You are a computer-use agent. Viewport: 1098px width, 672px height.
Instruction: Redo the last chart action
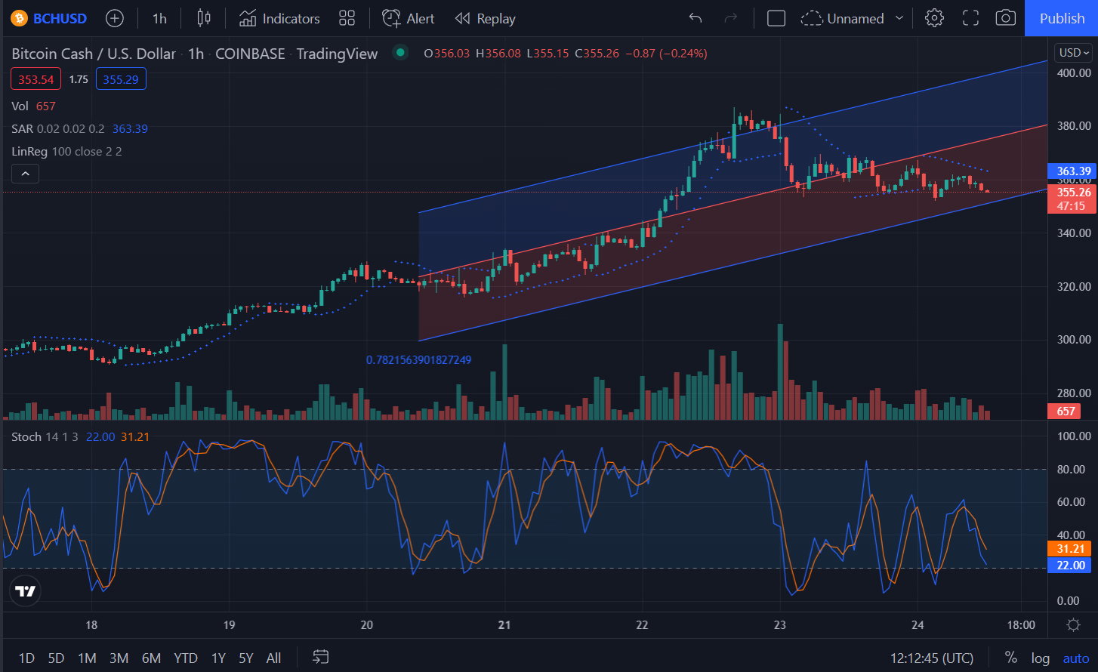730,18
